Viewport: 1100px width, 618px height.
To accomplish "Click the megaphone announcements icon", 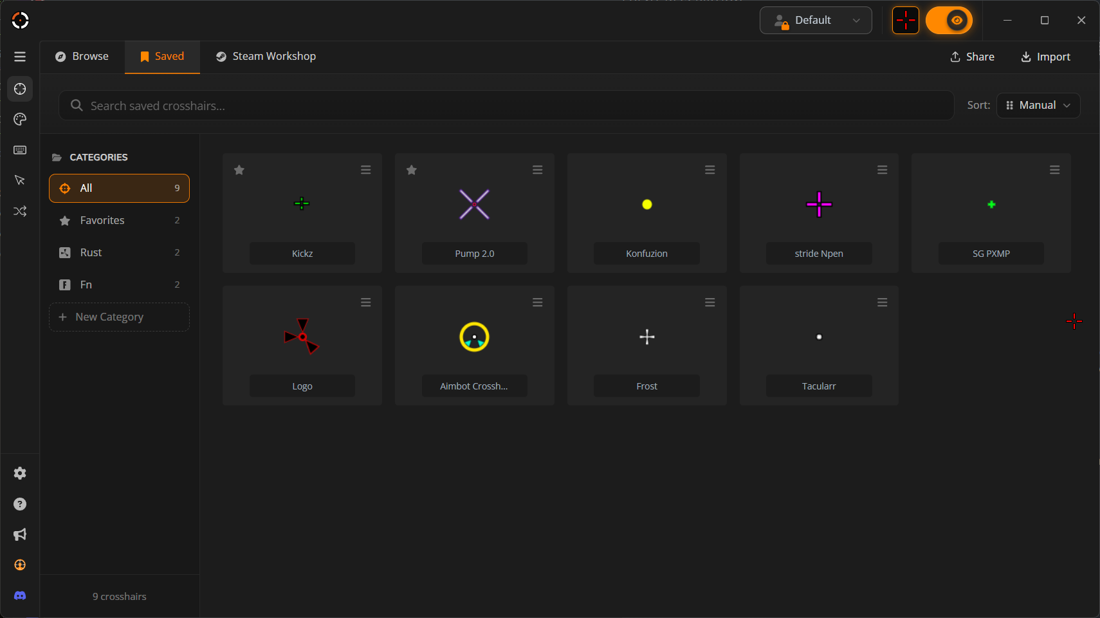I will [x=20, y=534].
